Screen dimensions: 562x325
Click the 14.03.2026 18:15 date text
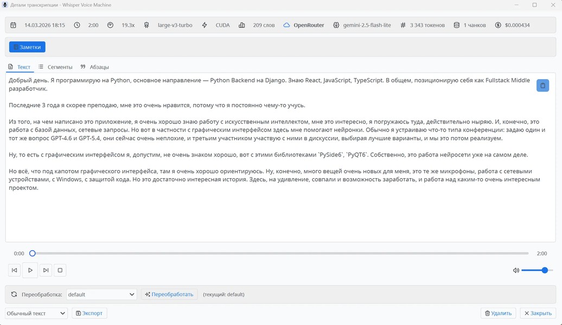pyautogui.click(x=45, y=25)
